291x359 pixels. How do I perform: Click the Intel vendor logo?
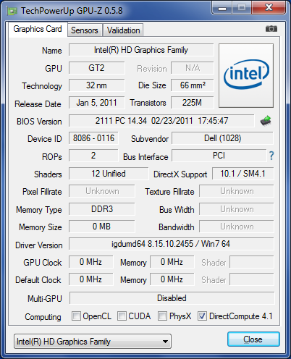246,75
